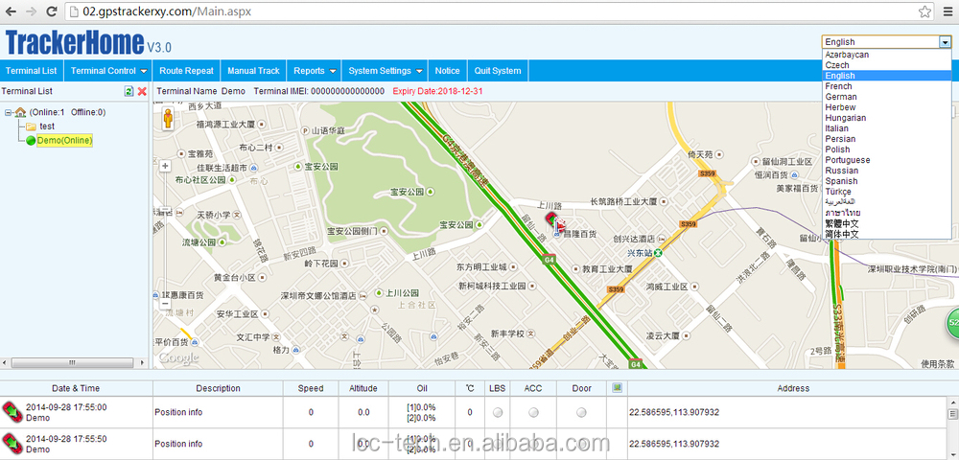Open the test folder icon

point(32,126)
